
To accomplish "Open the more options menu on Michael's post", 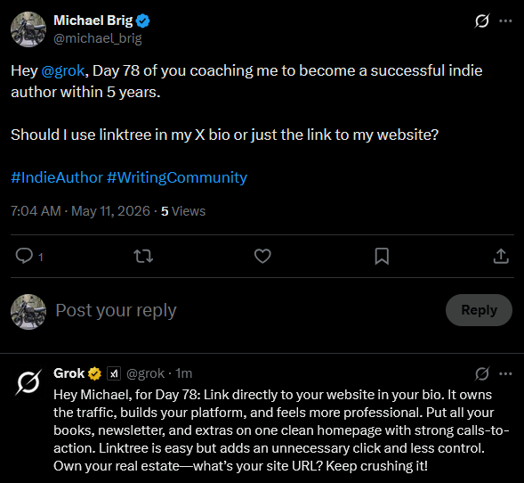I will pos(505,20).
